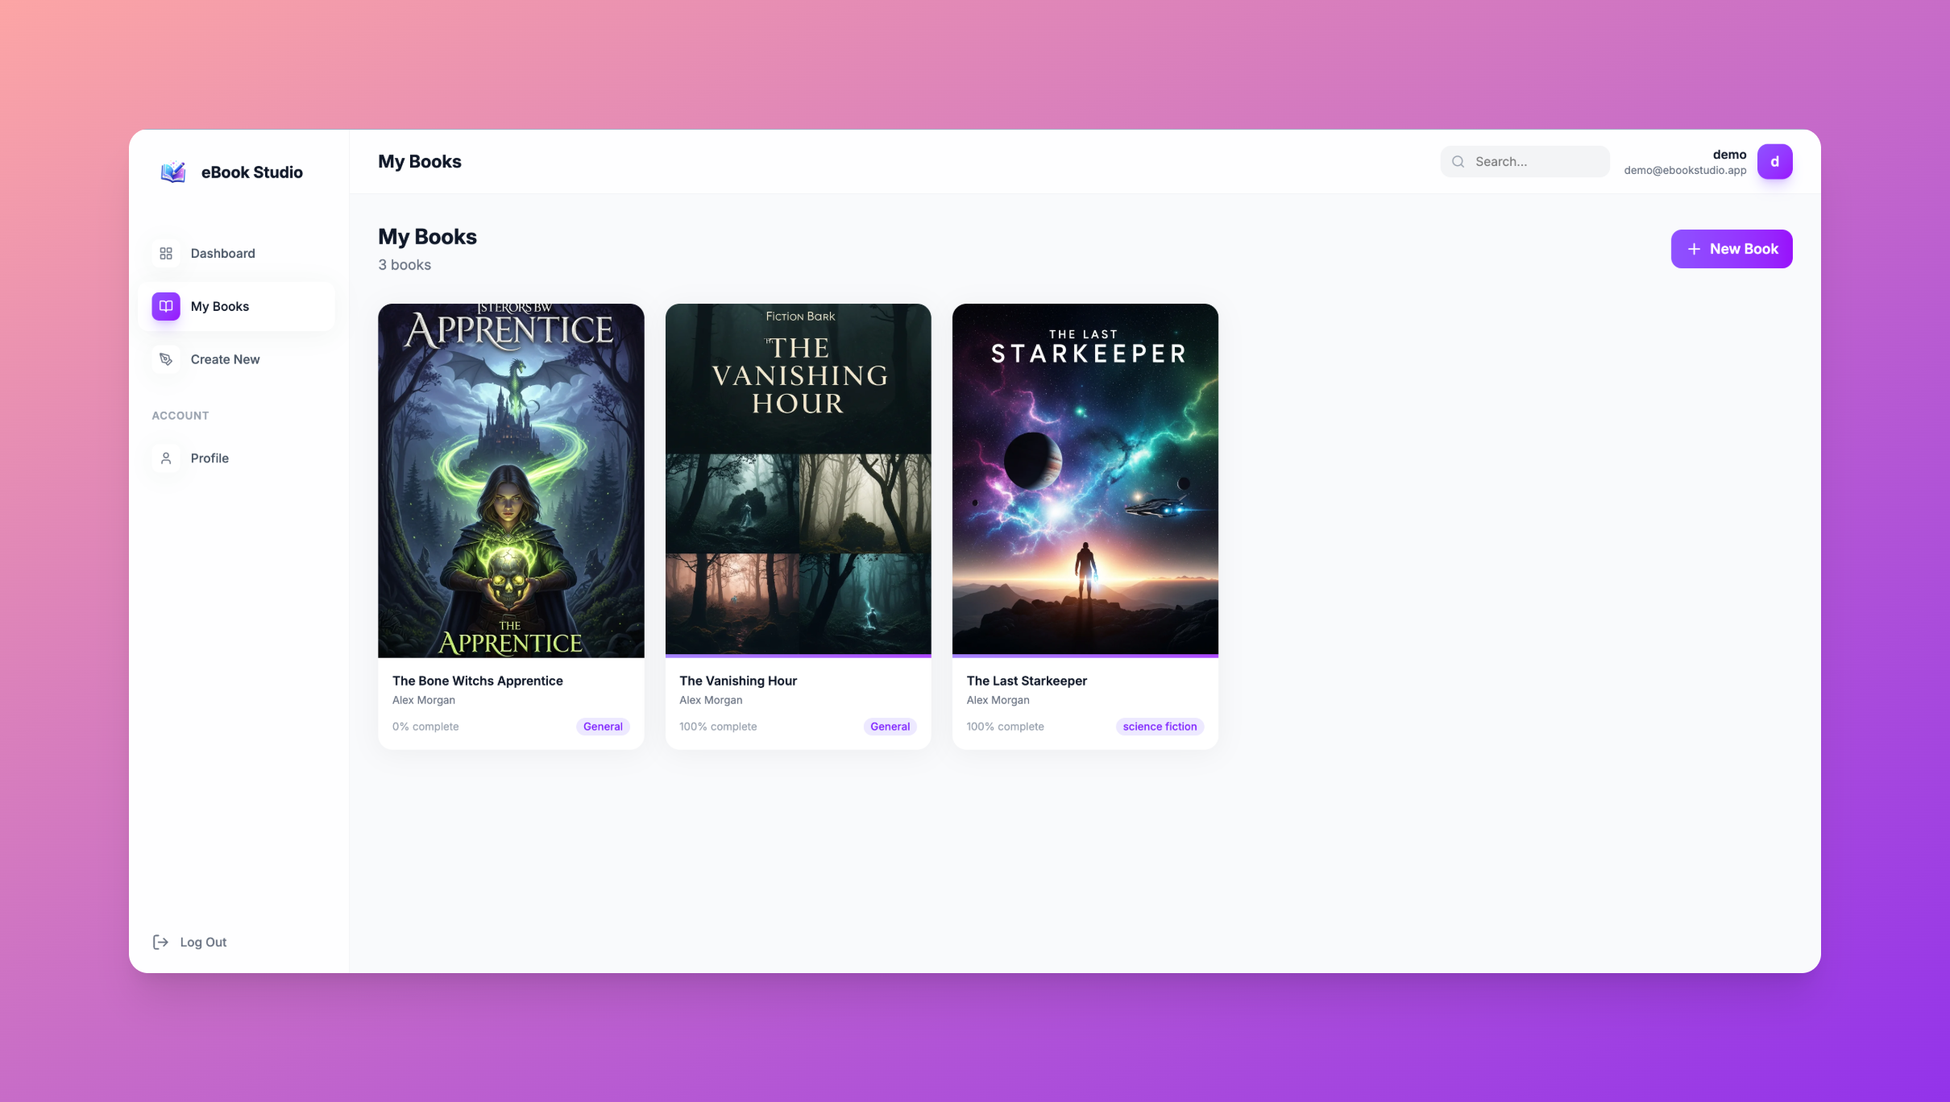Image resolution: width=1950 pixels, height=1102 pixels.
Task: Click Log Out in the sidebar
Action: click(x=202, y=941)
